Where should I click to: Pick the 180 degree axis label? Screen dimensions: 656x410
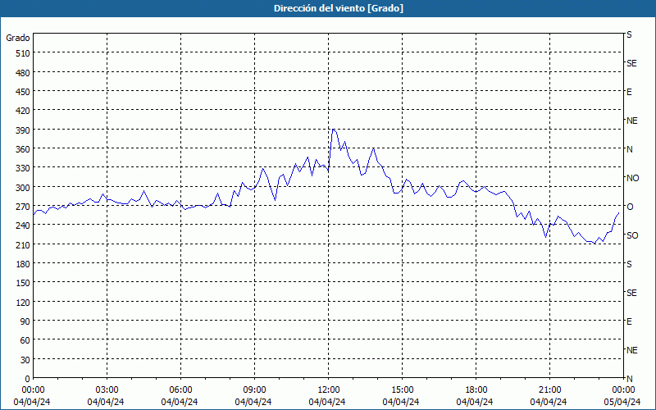[x=23, y=264]
